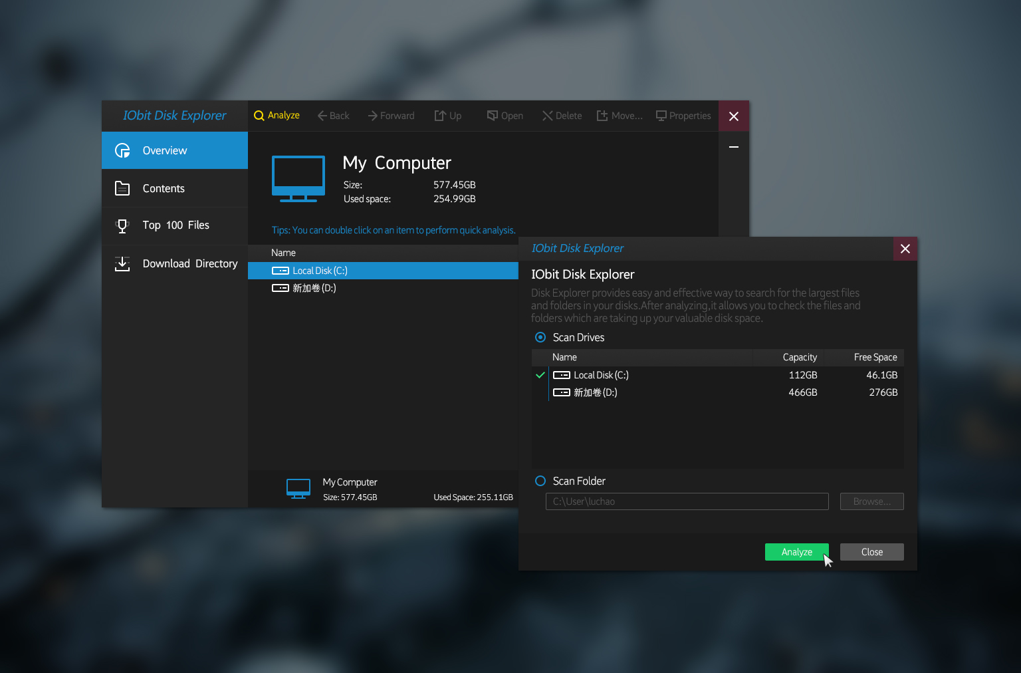
Task: Minimize the main Disk Explorer window
Action: [x=734, y=147]
